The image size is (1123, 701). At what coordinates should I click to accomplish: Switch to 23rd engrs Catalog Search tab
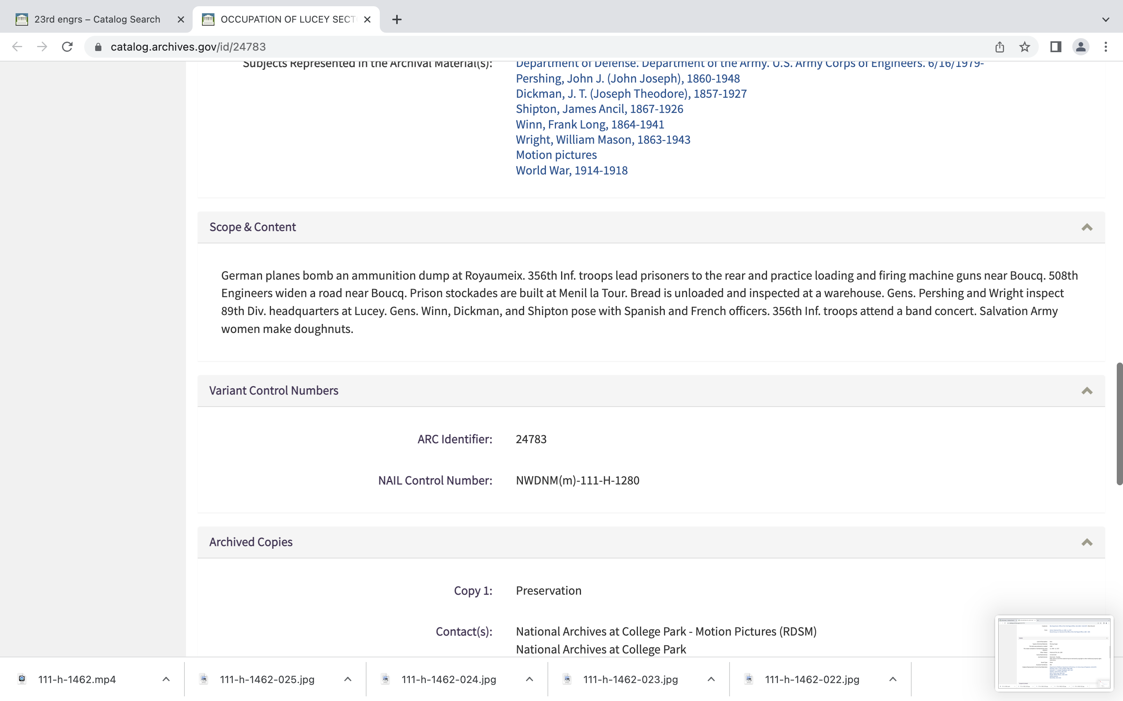click(97, 19)
